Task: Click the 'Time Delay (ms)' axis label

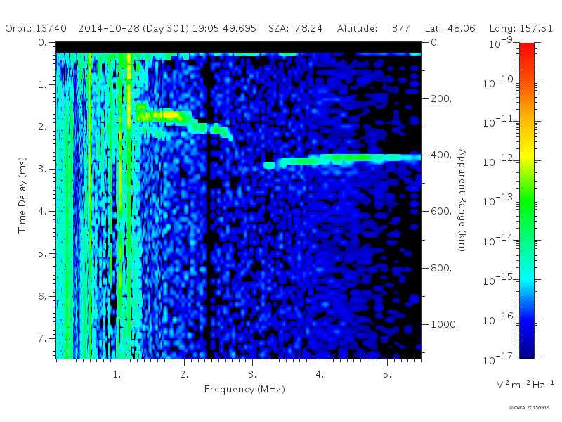Action: [x=22, y=195]
